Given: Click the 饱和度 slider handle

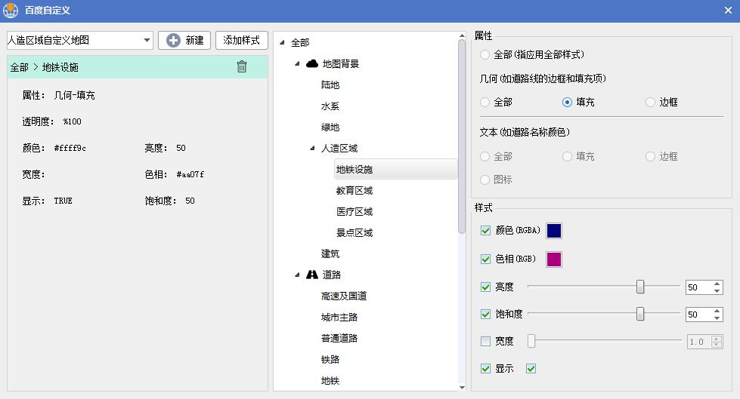Looking at the screenshot, I should point(640,314).
